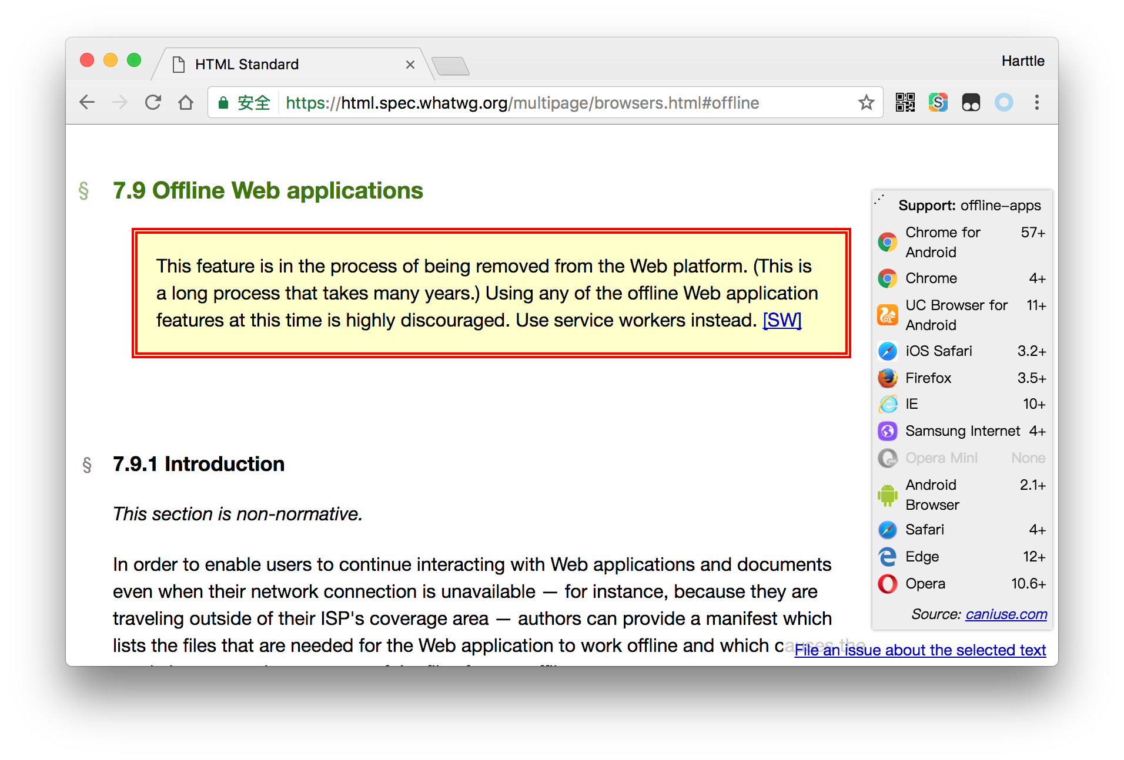Click 'File an issue about the selected text'
This screenshot has width=1124, height=760.
919,650
